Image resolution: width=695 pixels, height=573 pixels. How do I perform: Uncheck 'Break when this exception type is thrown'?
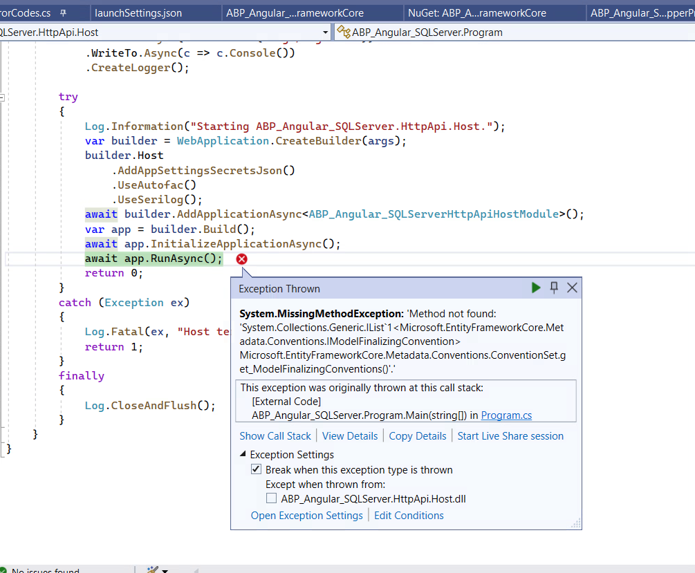[x=257, y=470]
